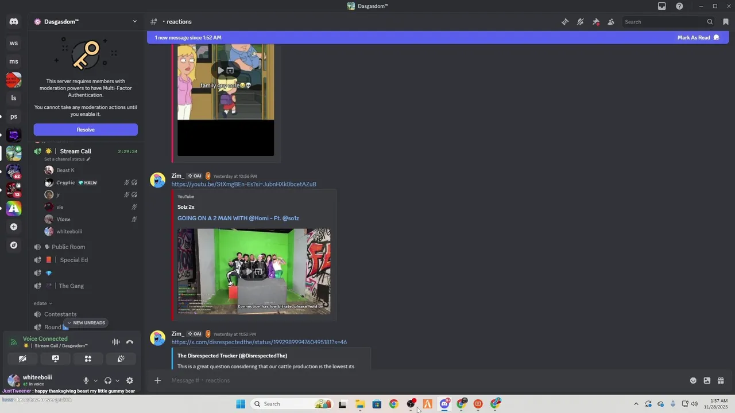Screen dimensions: 735x413
Task: Toggle notification settings bell icon in header
Action: (x=581, y=22)
